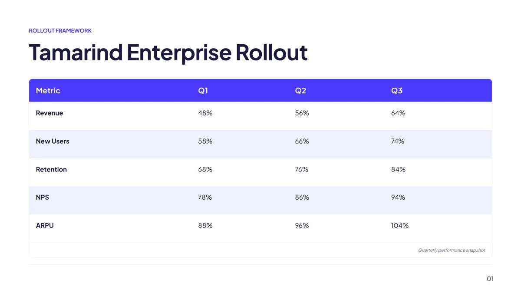Select the ARPU row label

point(45,225)
